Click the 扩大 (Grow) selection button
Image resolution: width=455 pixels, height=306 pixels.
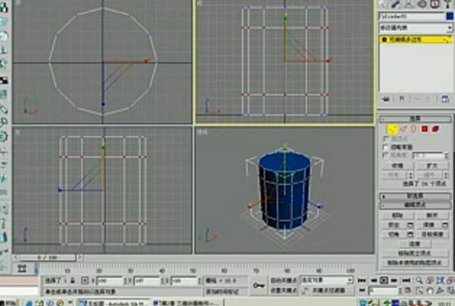(432, 165)
